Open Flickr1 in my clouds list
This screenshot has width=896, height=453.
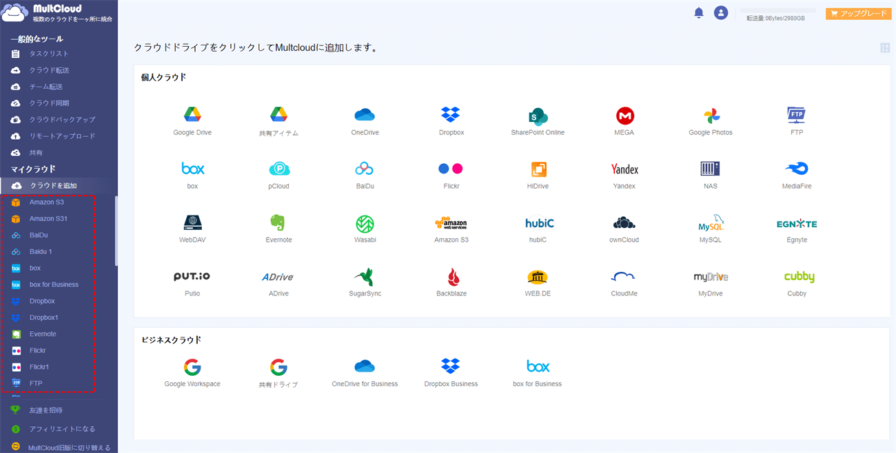[39, 367]
